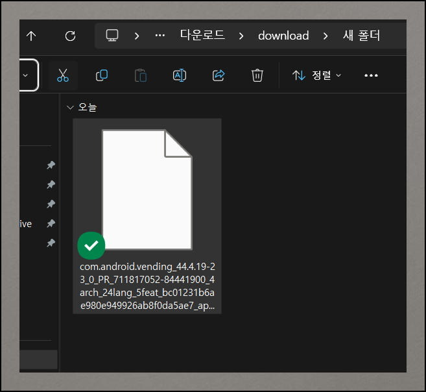The image size is (426, 392).
Task: Unpin the second pinned sidebar item
Action: coord(51,184)
